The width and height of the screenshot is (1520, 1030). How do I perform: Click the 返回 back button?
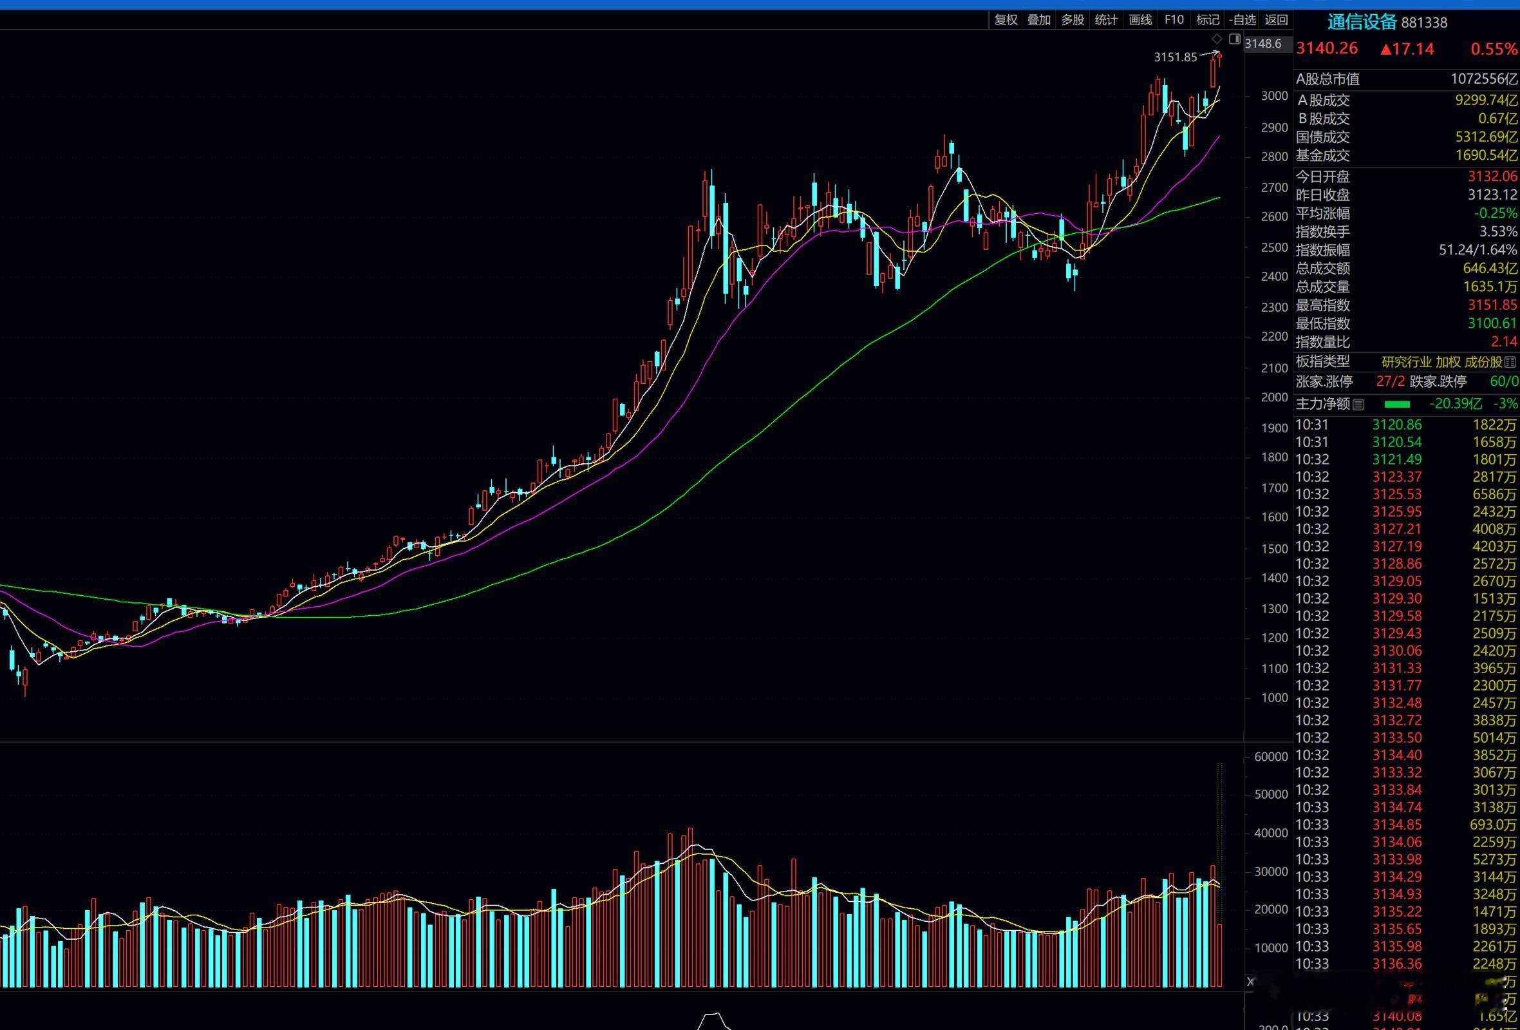[x=1276, y=19]
